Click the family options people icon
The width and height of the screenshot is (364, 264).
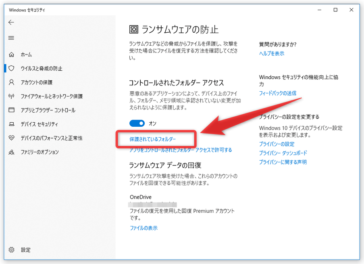(11, 152)
